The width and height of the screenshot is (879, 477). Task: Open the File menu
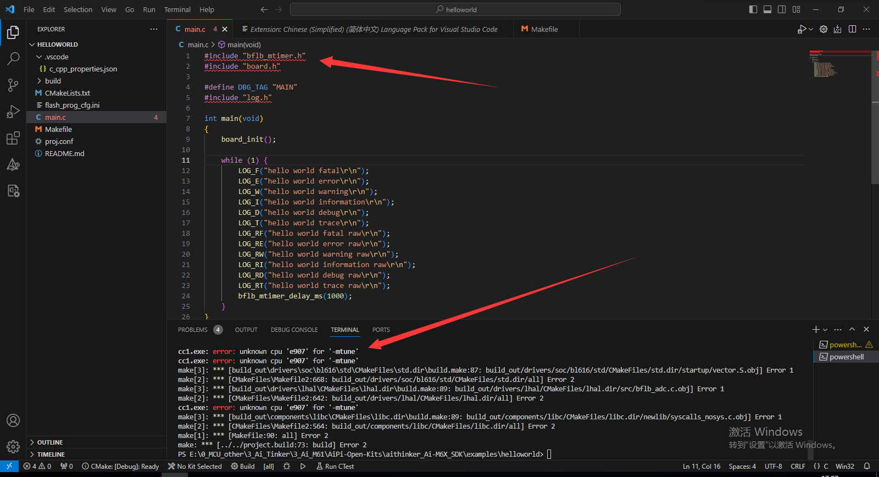point(29,9)
